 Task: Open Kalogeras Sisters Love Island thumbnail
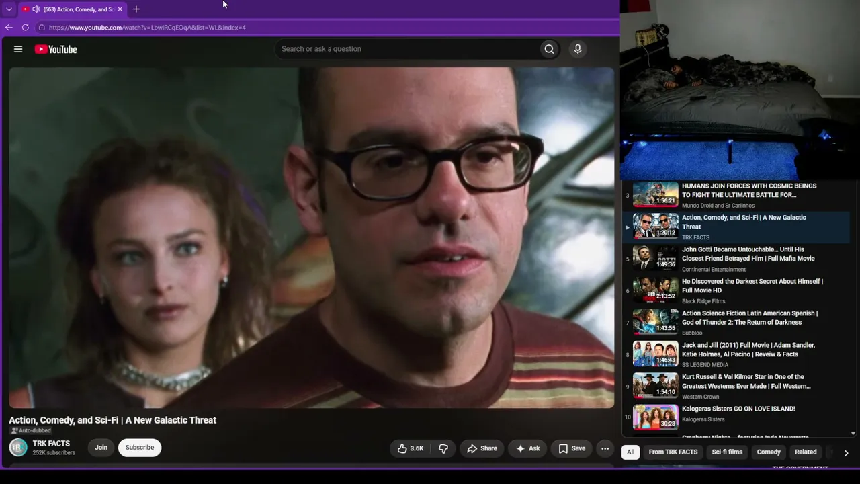656,417
